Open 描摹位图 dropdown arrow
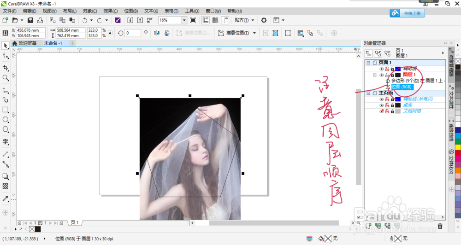Screen dimensions: 461x245 point(254,33)
